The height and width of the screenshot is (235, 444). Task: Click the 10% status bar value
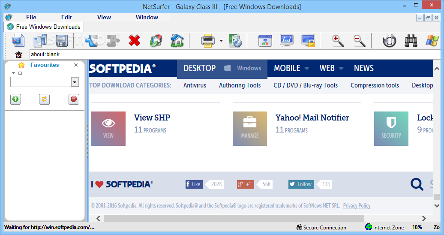point(417,227)
